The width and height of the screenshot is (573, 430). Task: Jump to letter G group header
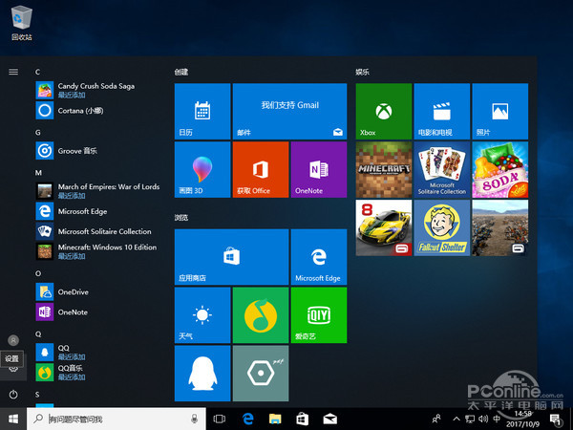(37, 133)
